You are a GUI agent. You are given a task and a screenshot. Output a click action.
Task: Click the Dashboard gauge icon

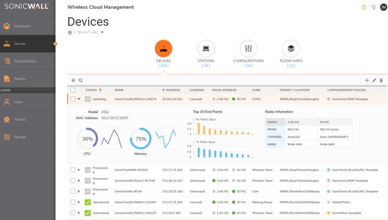point(7,26)
